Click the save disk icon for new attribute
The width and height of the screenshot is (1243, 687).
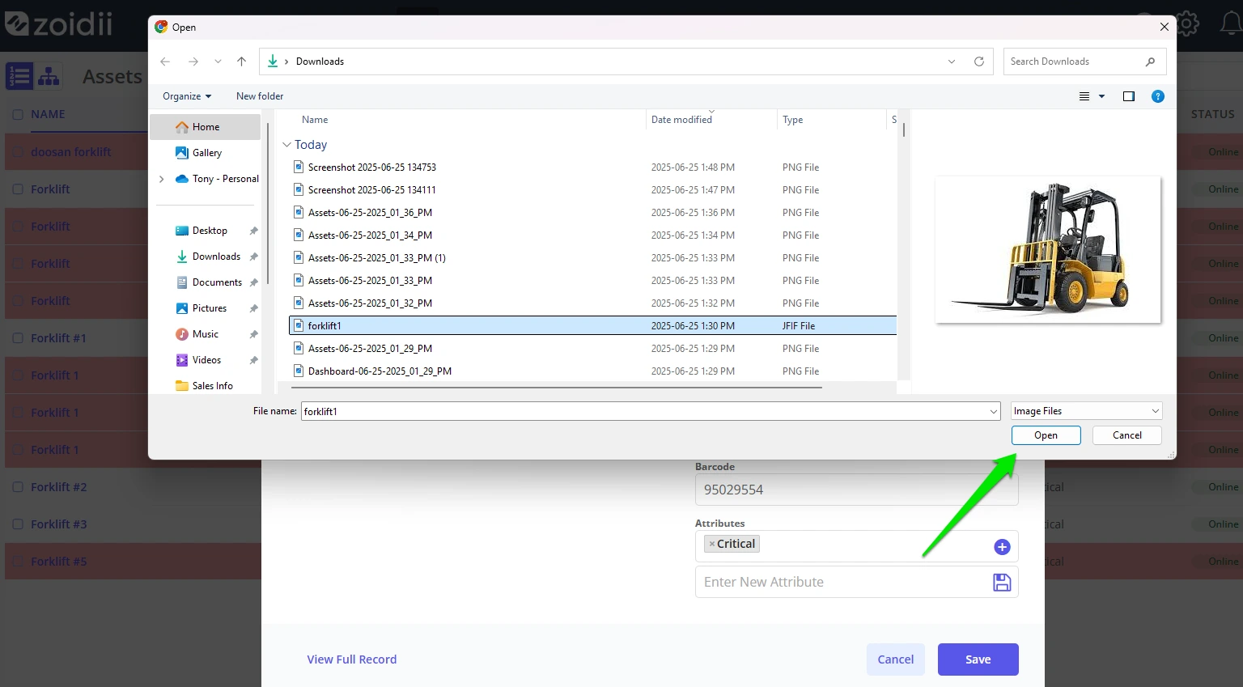pyautogui.click(x=1002, y=582)
